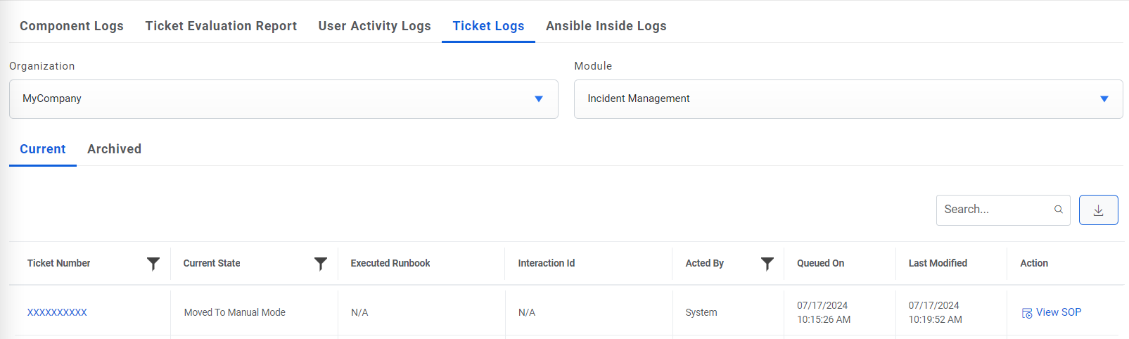Switch to the Component Logs tab
This screenshot has width=1129, height=339.
(72, 26)
